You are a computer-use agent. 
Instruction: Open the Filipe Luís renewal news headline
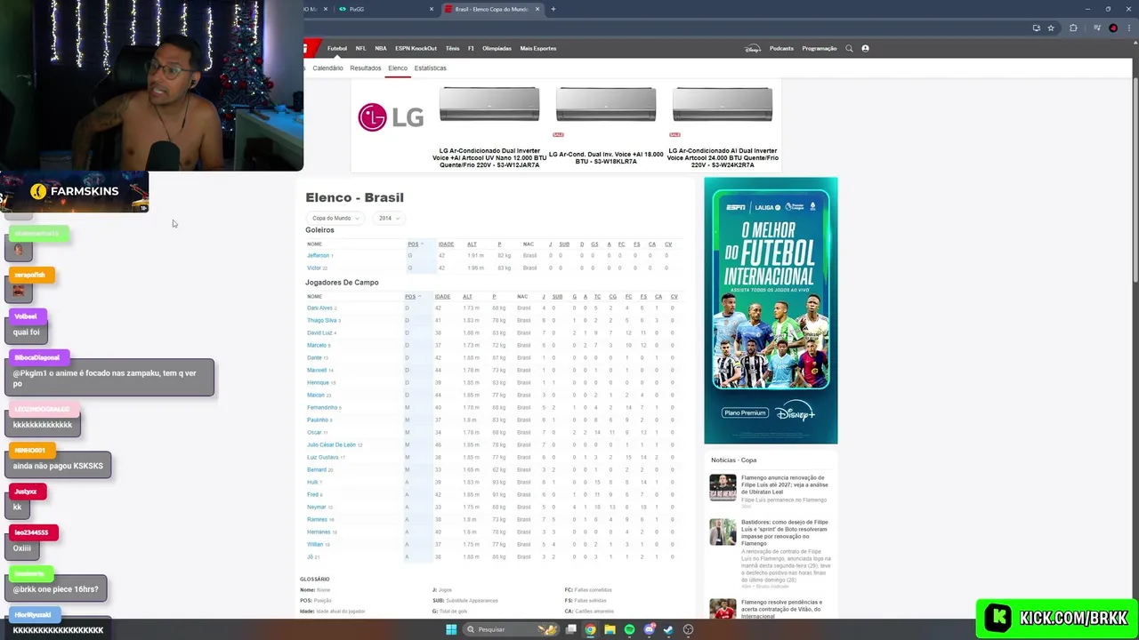pos(785,484)
